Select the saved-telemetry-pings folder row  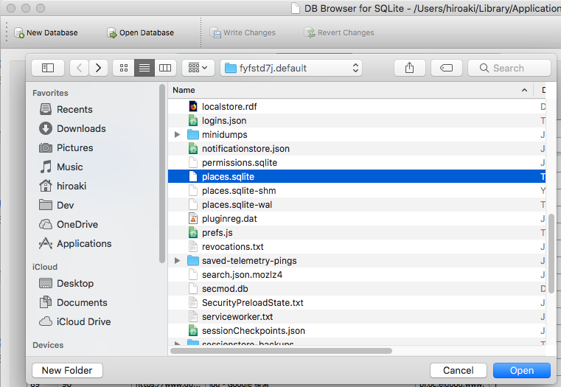(x=357, y=261)
